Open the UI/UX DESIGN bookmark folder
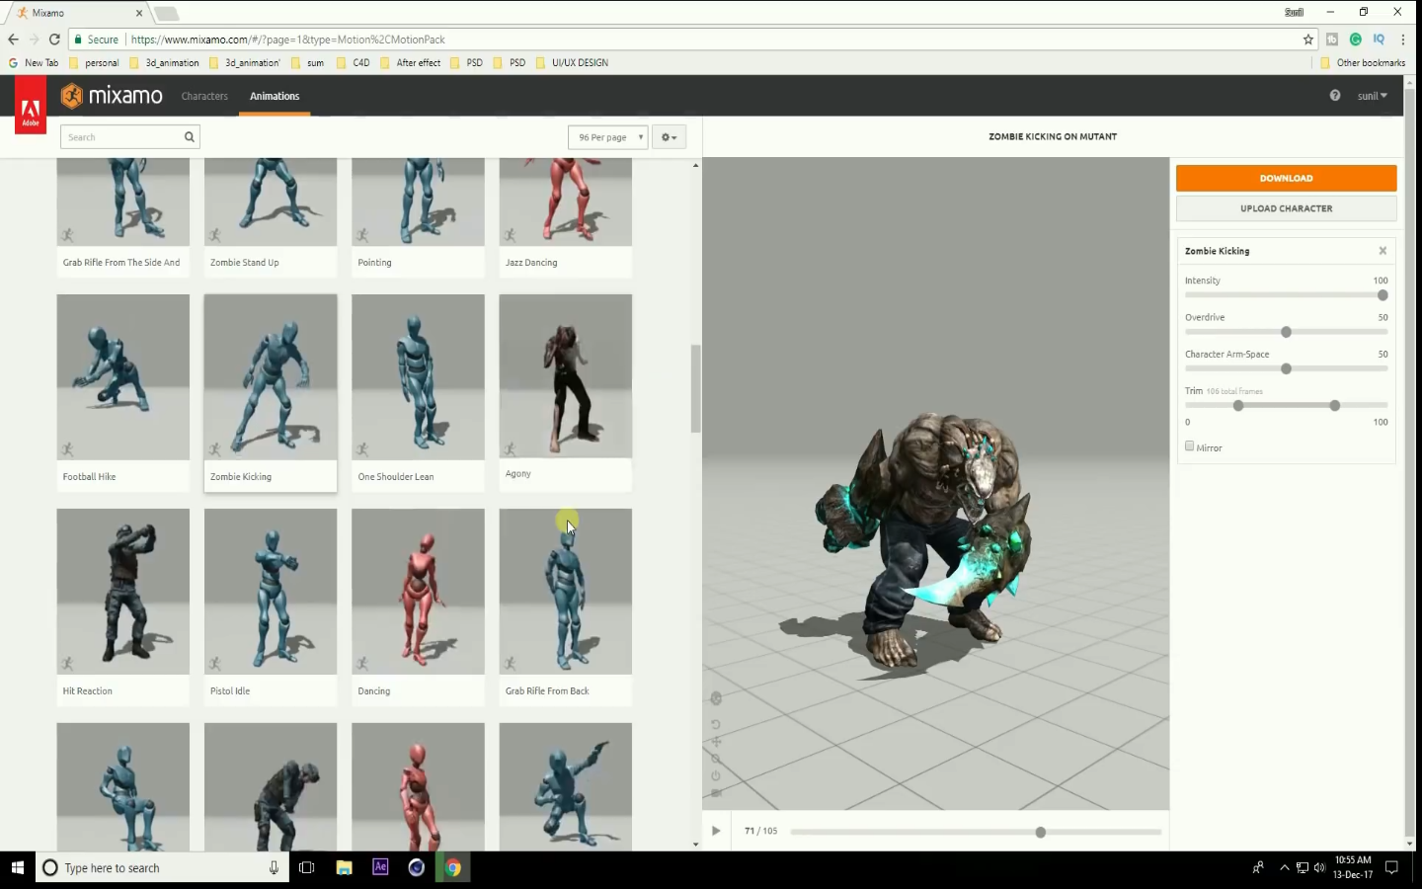1422x889 pixels. pos(572,62)
